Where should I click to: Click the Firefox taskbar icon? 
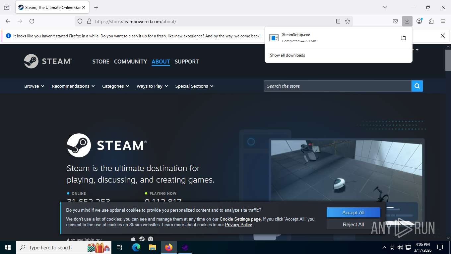(169, 247)
